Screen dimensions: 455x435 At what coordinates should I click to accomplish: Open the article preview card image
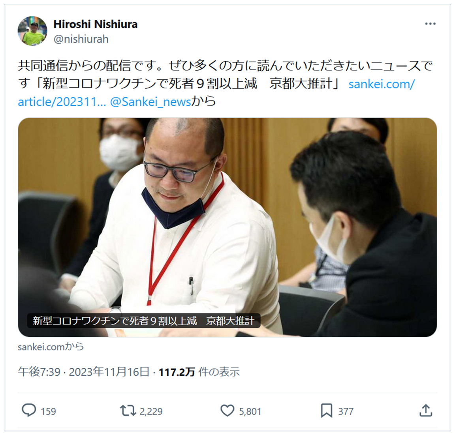(227, 227)
